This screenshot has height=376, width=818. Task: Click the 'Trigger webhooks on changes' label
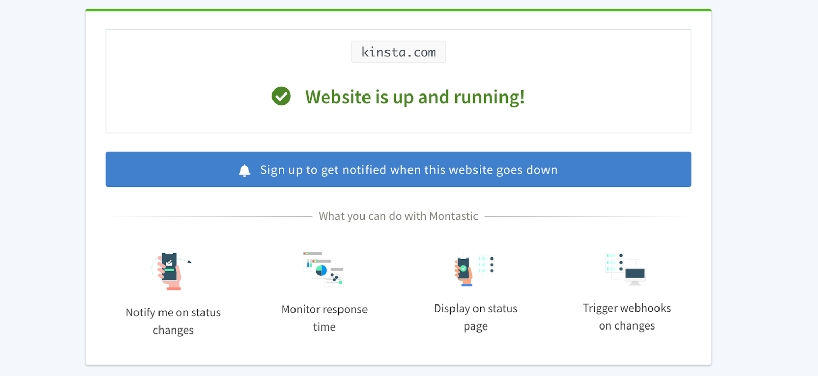(627, 316)
